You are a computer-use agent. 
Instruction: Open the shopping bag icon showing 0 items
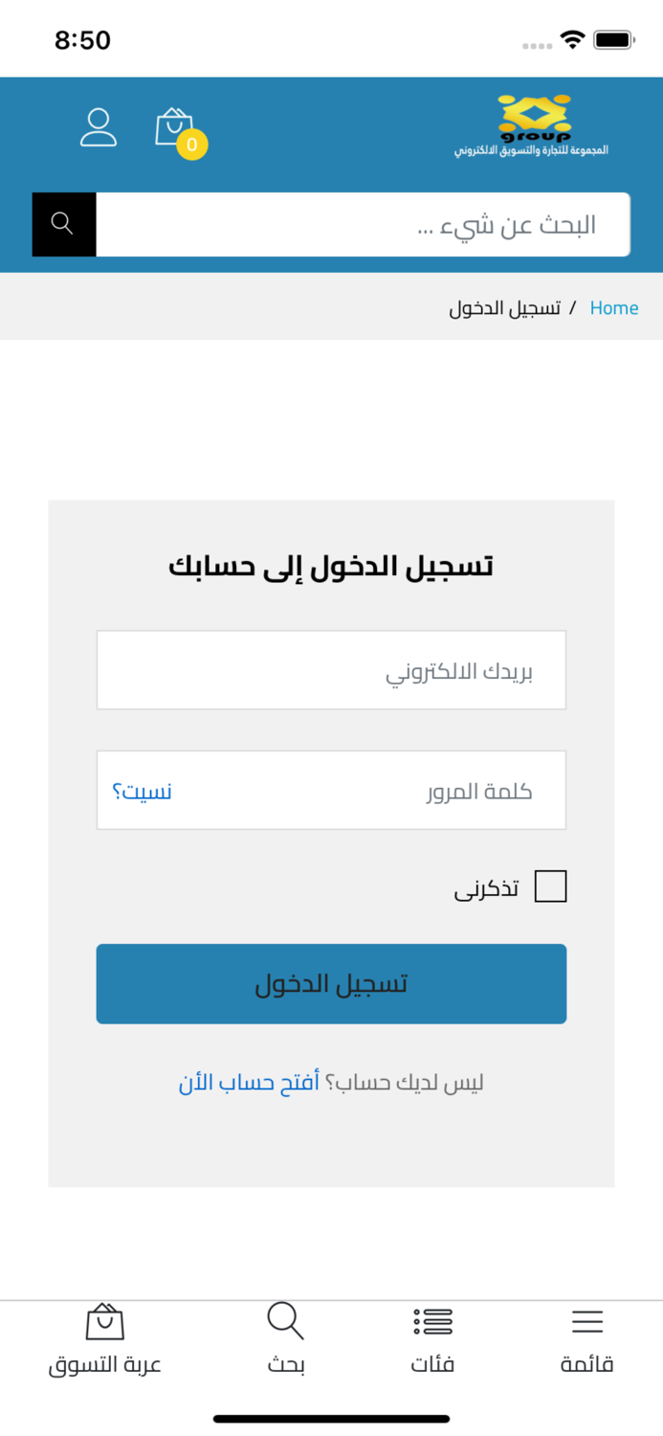[173, 126]
